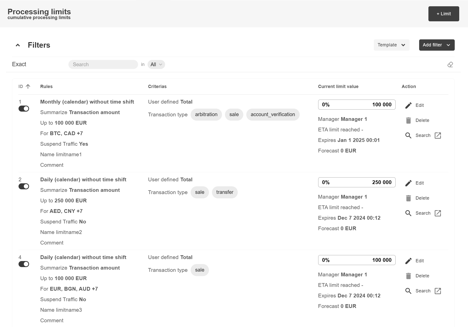The width and height of the screenshot is (468, 327).
Task: Select the account_verification transaction type chip
Action: pos(273,115)
